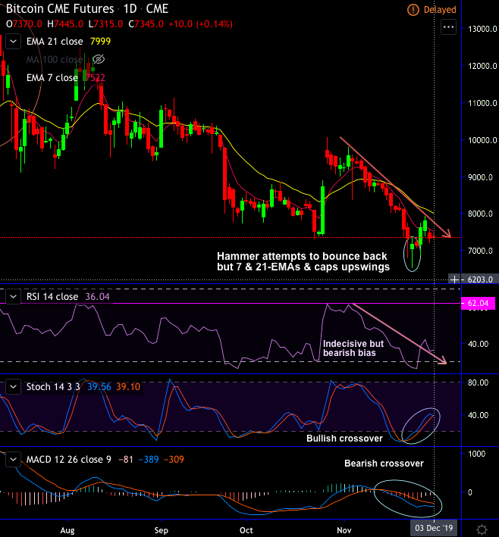Click the Delayed label

pos(440,10)
